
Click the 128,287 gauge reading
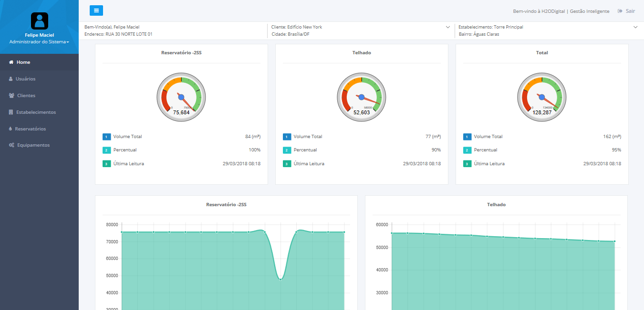tap(542, 113)
